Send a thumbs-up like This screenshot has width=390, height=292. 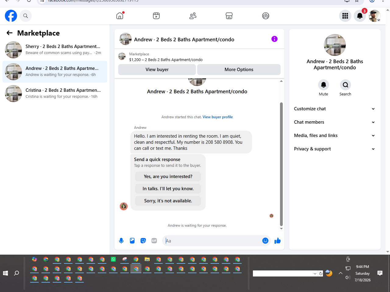click(278, 241)
